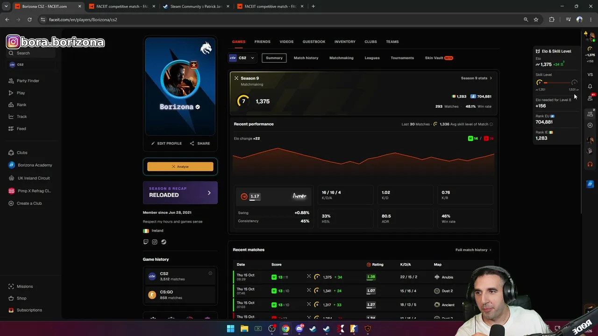Click the sidebar Search field
Viewport: 598px width, 336px height.
click(31, 53)
